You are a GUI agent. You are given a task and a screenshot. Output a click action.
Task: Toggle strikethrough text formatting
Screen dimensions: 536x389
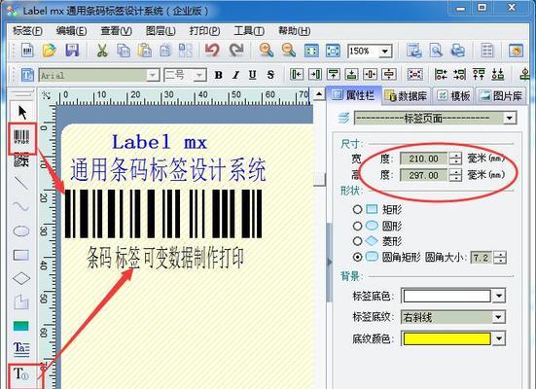pos(270,75)
